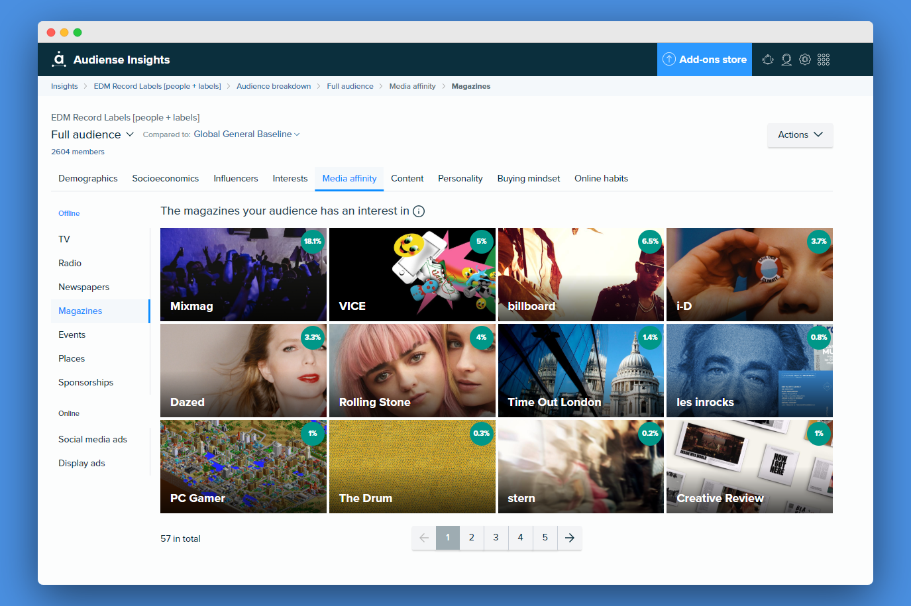Screen dimensions: 911x606
Task: Open the stern magazine card
Action: (581, 466)
